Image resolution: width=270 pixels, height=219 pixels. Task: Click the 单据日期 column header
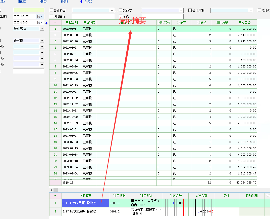coord(72,22)
